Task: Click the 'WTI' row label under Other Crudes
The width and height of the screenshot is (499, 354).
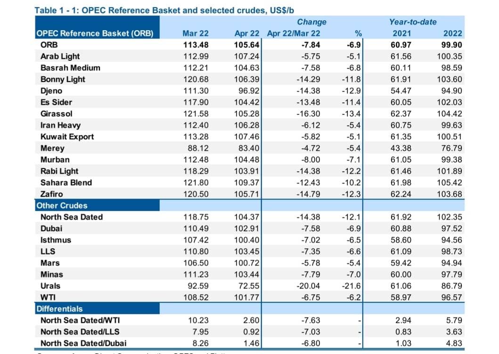Action: click(48, 297)
